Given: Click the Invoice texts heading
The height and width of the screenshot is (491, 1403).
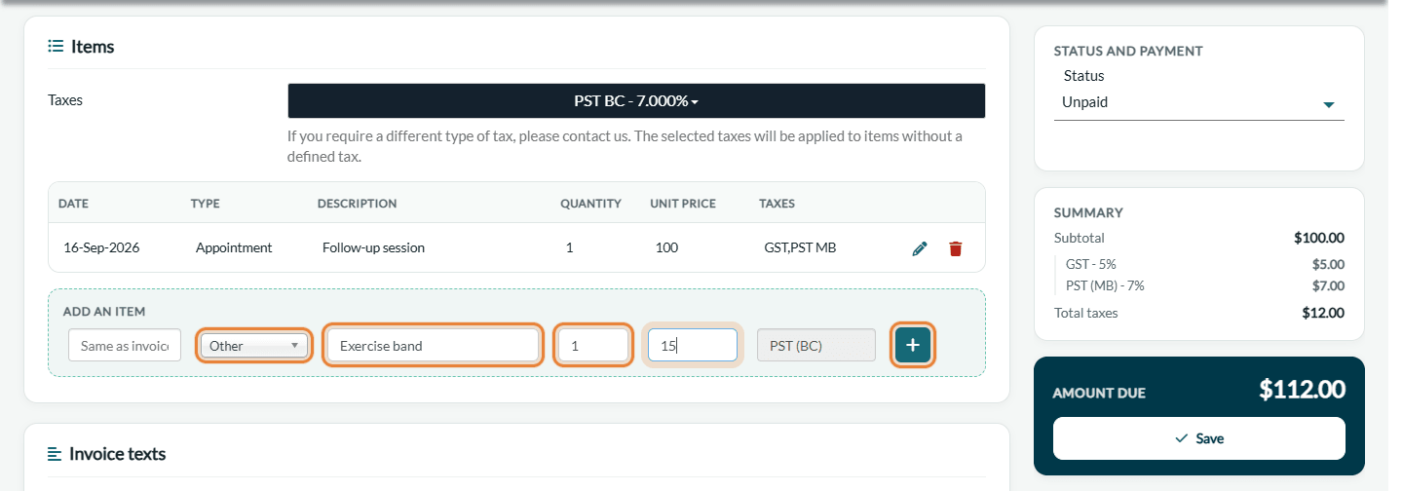Looking at the screenshot, I should click(117, 454).
